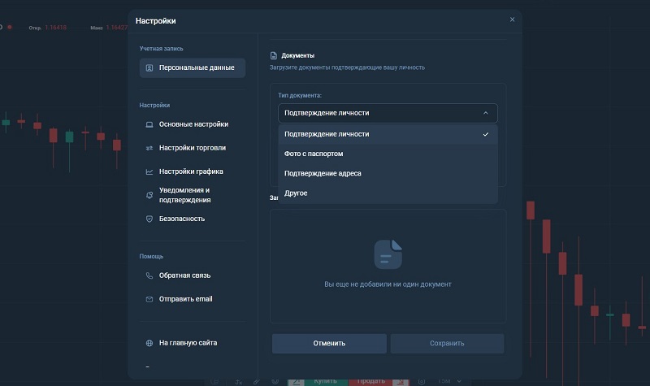Click the arrows icon beside Настройки торговли
Image resolution: width=650 pixels, height=386 pixels.
click(149, 148)
